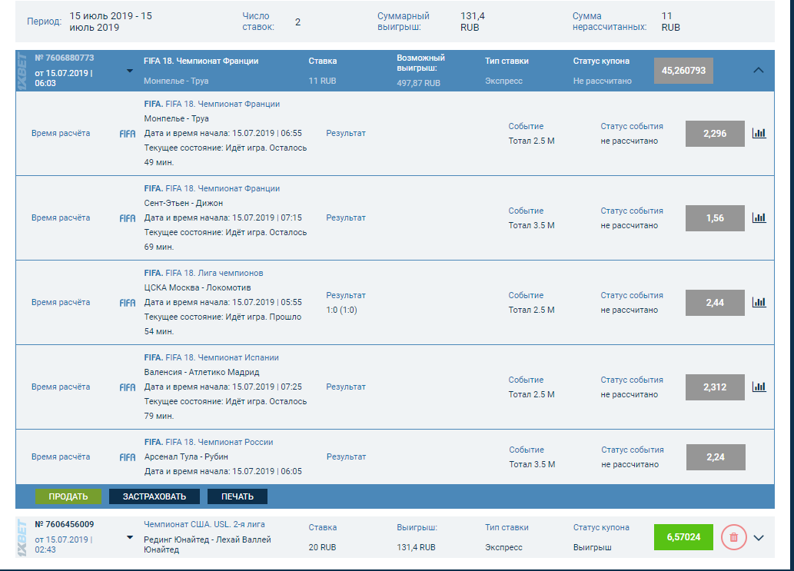Click the green 6,57024 odds box

[684, 537]
